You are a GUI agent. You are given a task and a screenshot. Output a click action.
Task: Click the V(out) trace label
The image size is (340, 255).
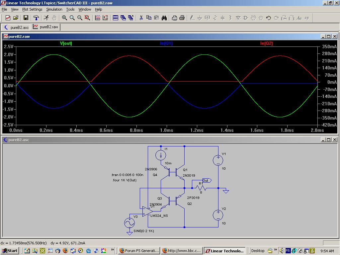tap(66, 43)
